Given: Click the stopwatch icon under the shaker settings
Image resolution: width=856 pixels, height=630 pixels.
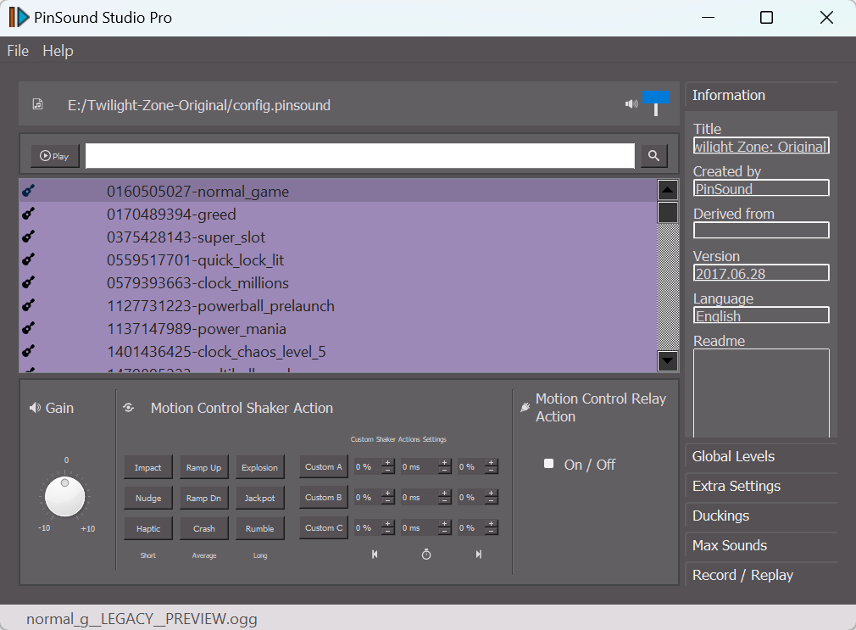Looking at the screenshot, I should tap(426, 555).
